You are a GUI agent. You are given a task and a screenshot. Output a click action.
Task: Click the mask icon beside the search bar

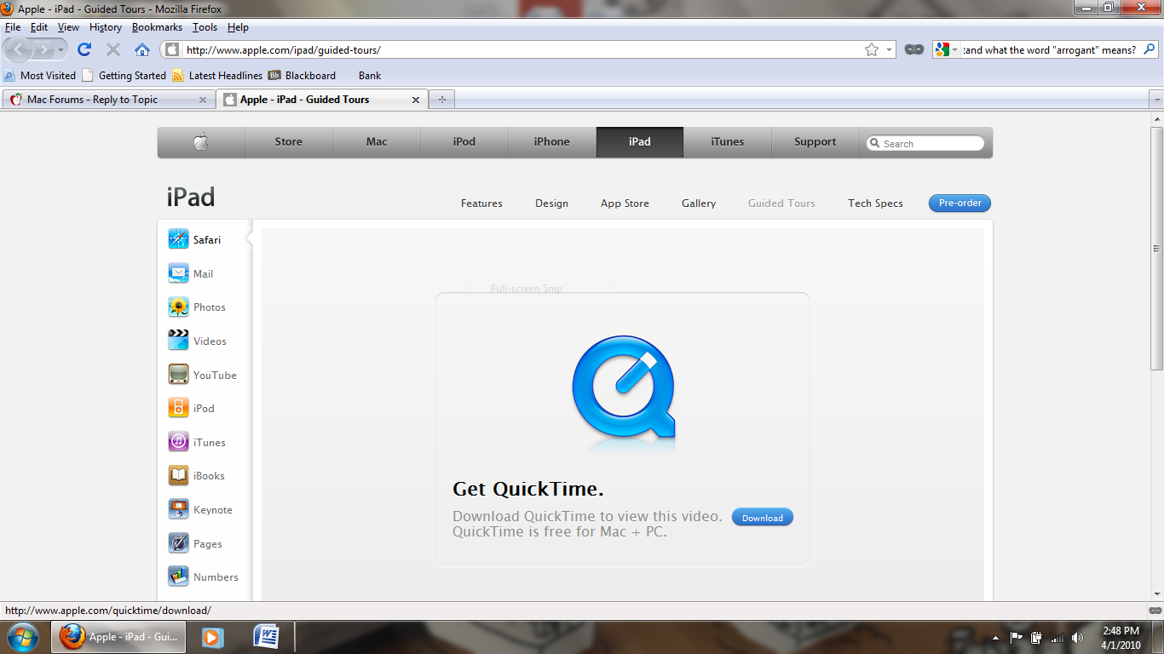914,49
